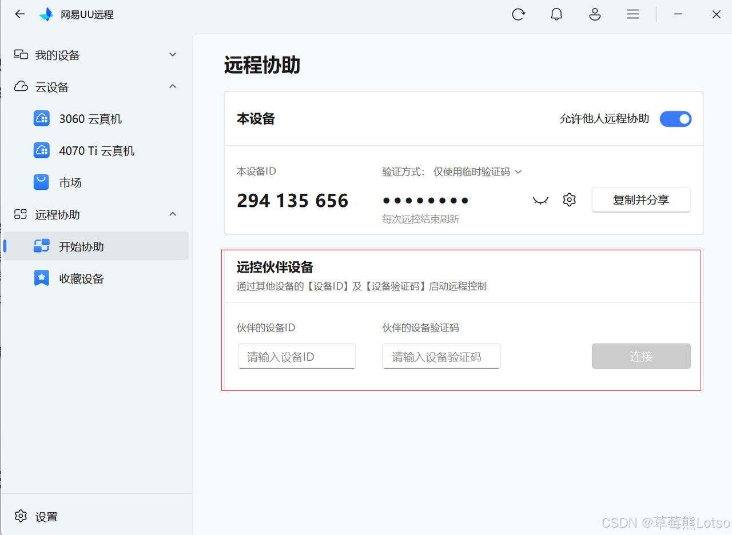The image size is (732, 535).
Task: Click the settings gear icon in sidebar
Action: [21, 516]
